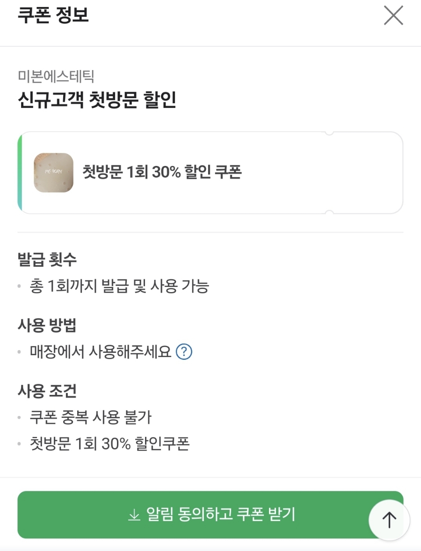Close the 쿠폰 정보 panel
Viewport: 421px width, 551px height.
pyautogui.click(x=393, y=16)
